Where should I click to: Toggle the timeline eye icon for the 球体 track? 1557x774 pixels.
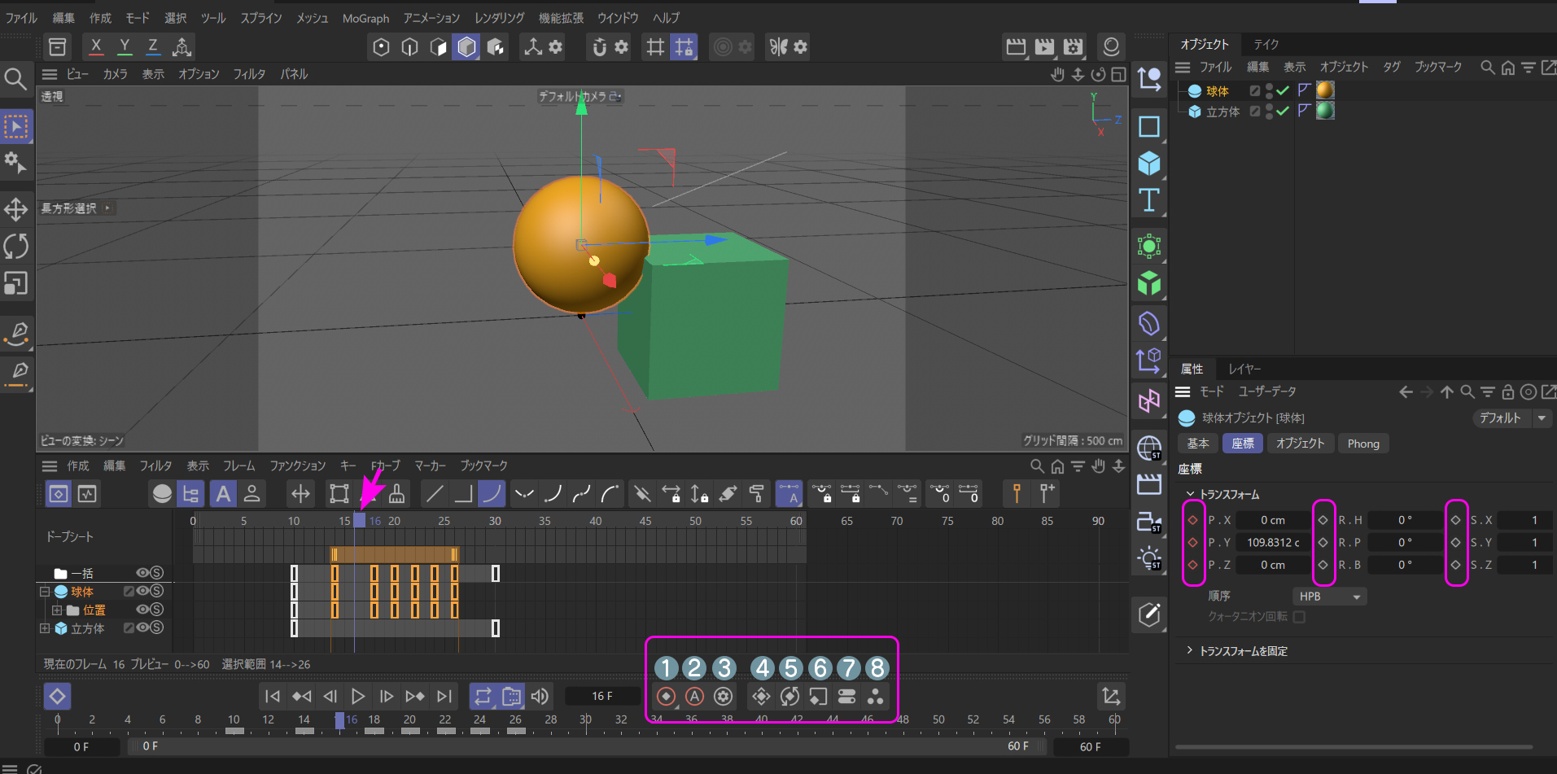142,591
